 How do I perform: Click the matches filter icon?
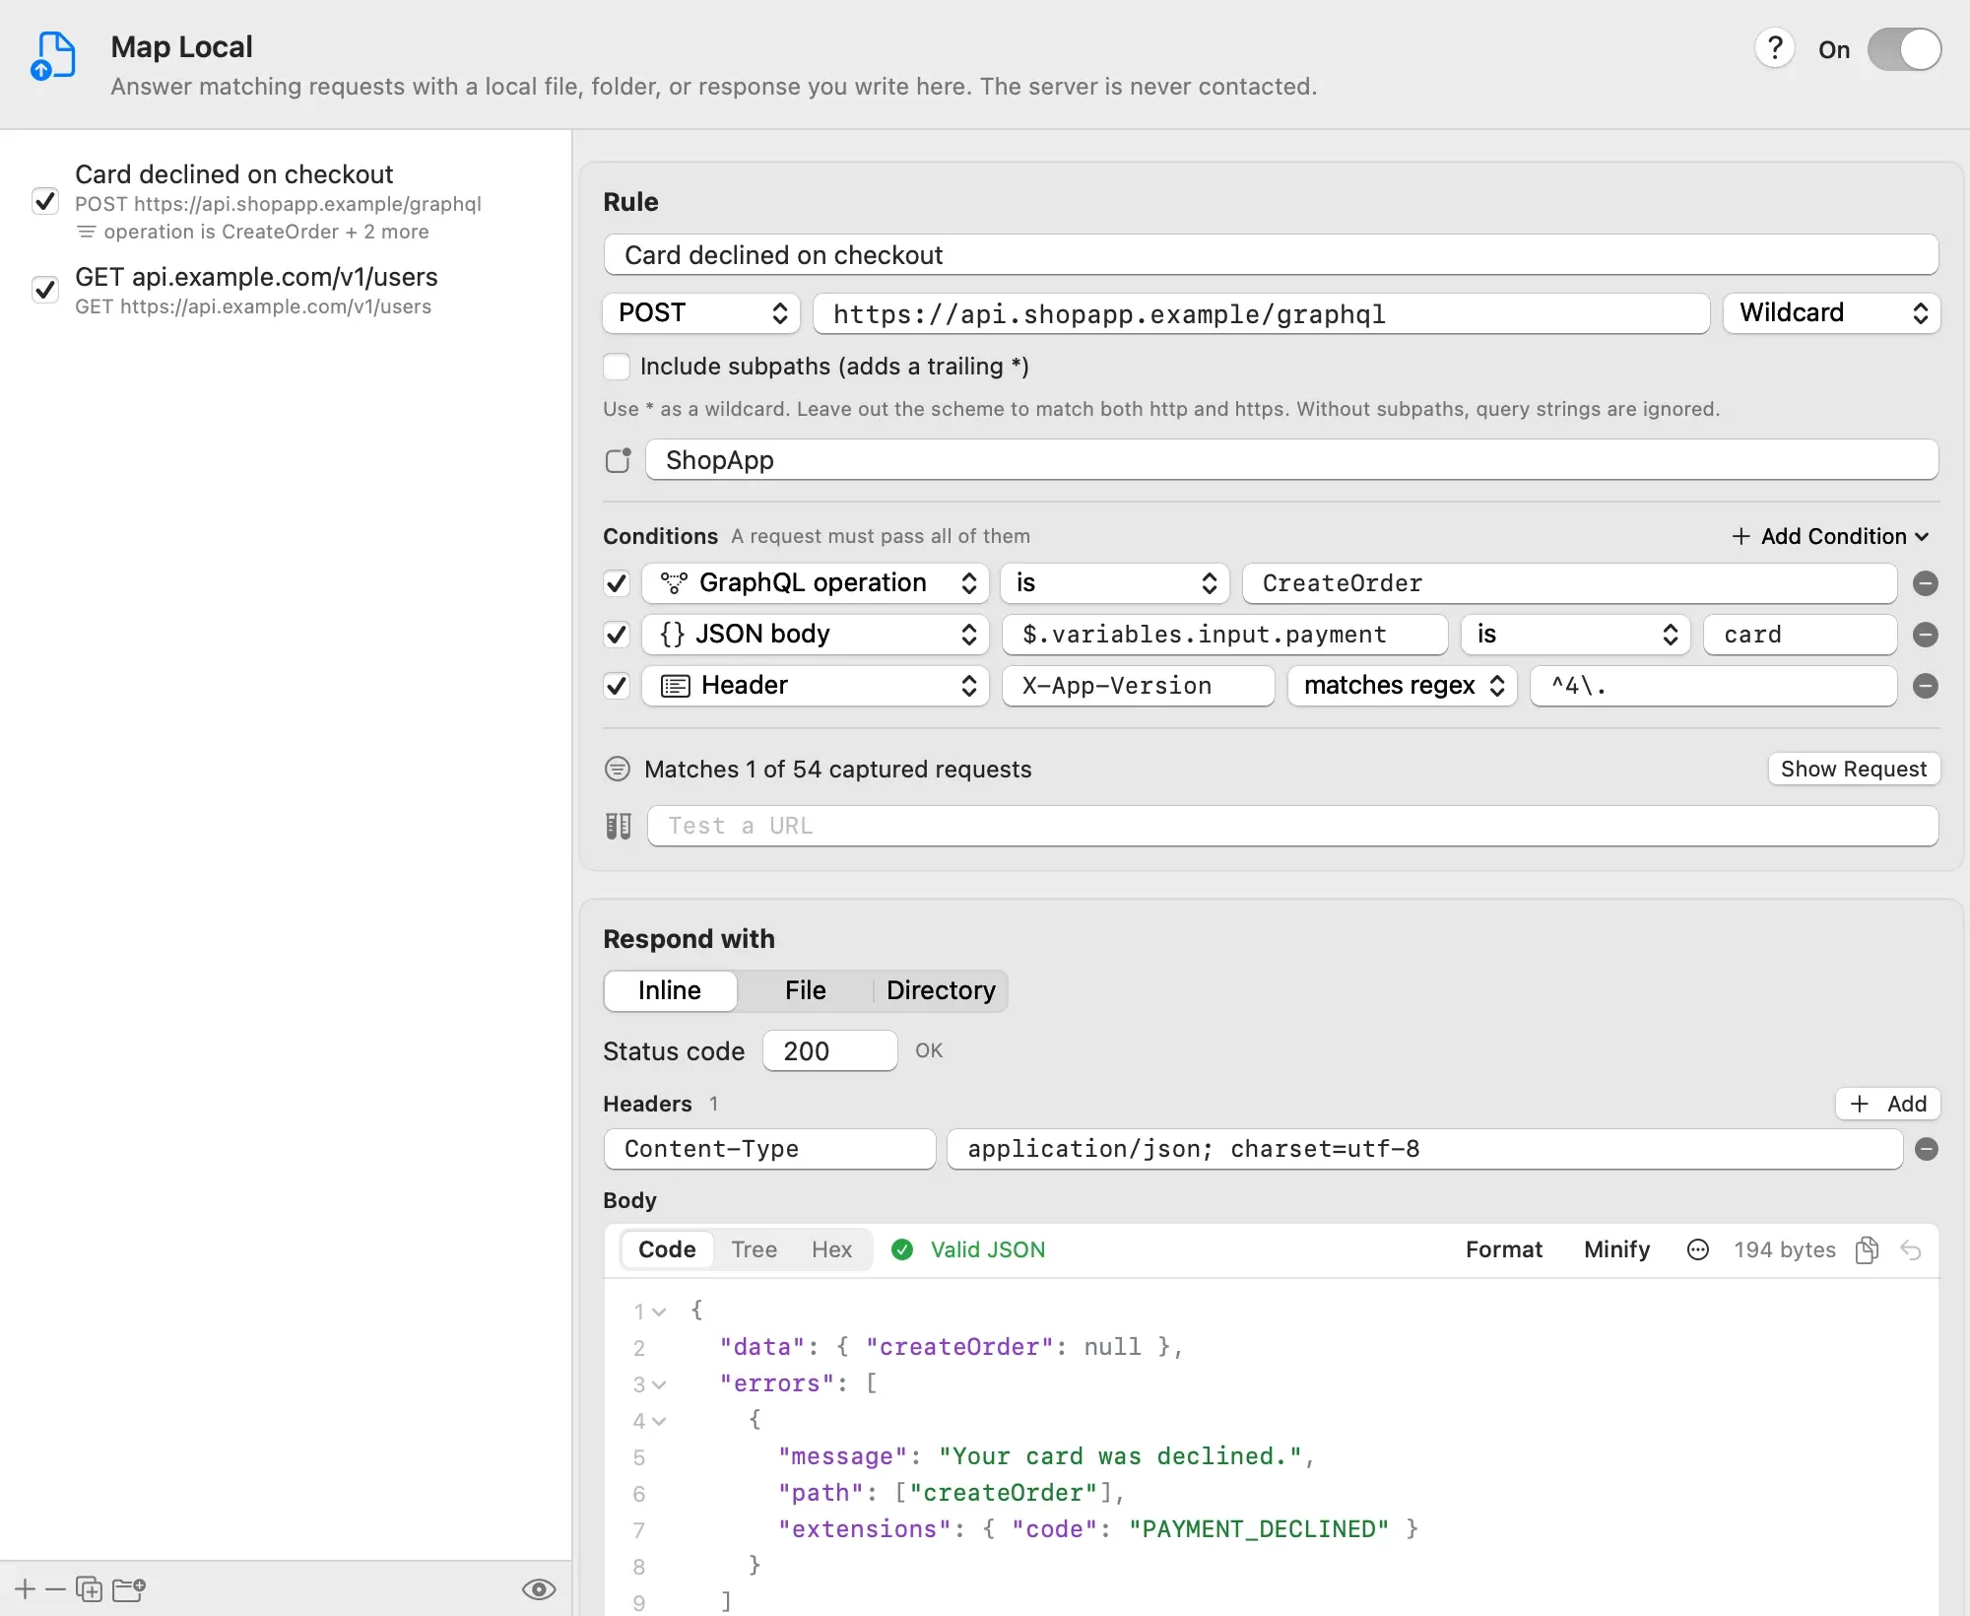(618, 770)
